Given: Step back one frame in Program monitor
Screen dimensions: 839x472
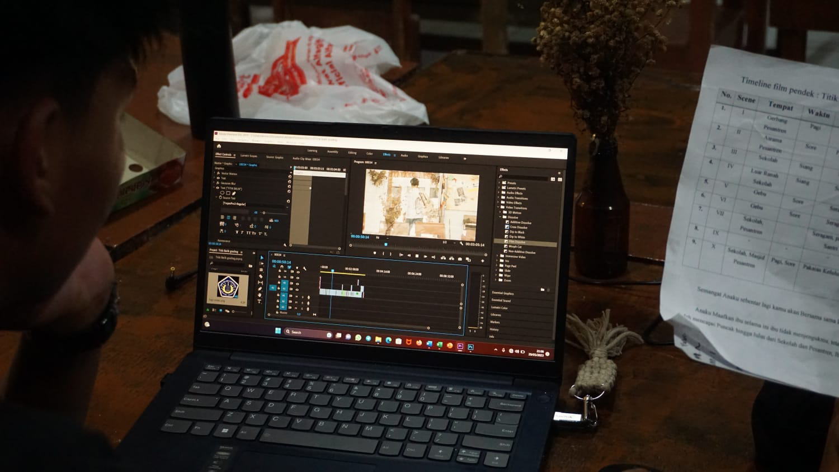Looking at the screenshot, I should (x=409, y=256).
